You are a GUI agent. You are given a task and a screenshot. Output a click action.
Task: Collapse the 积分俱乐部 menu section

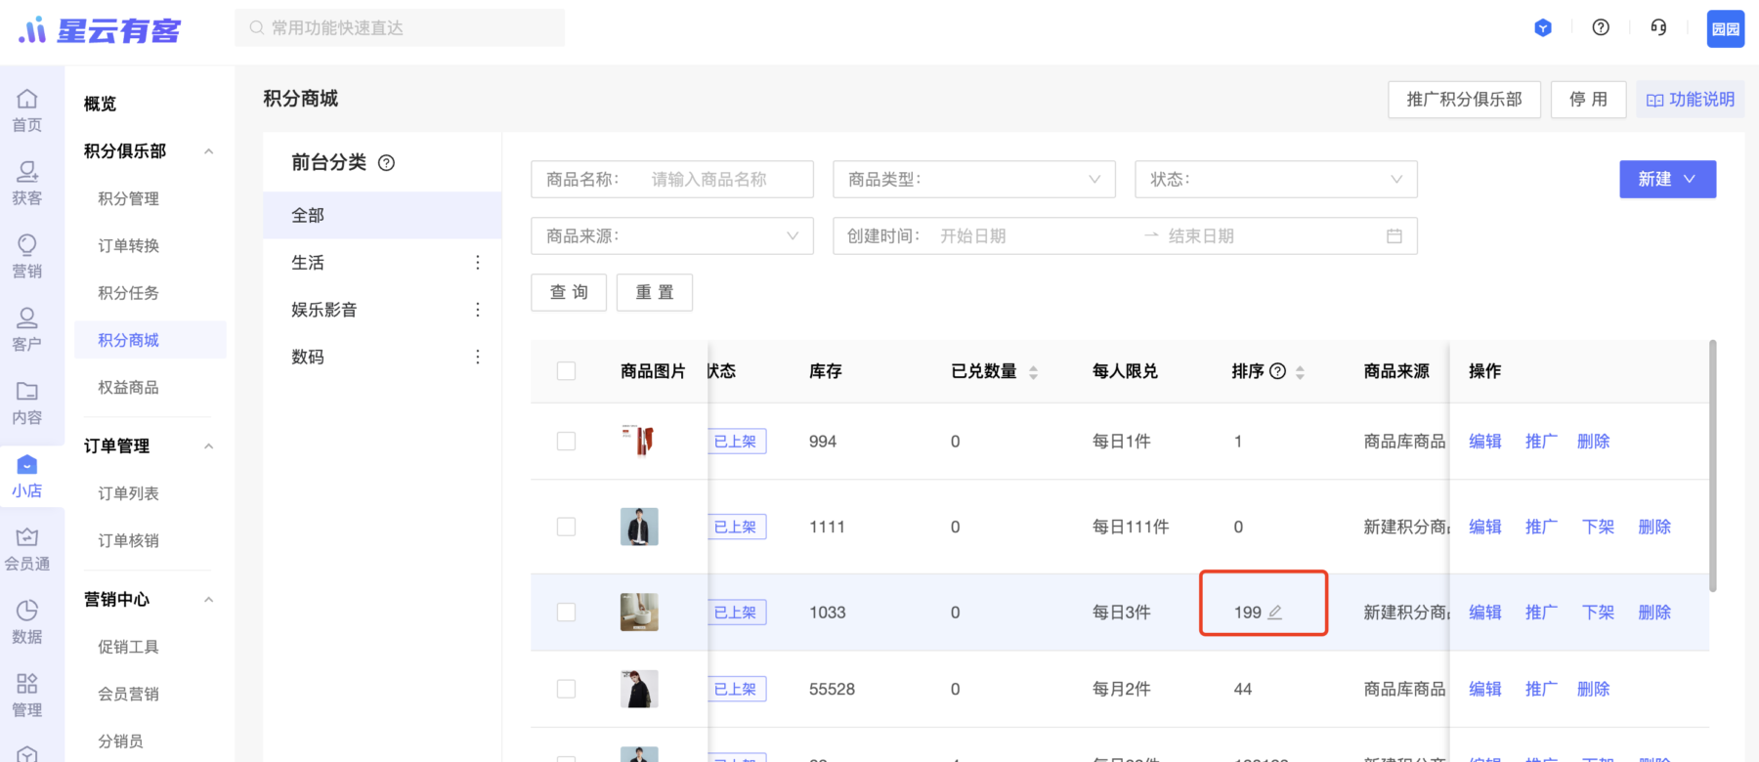pyautogui.click(x=208, y=151)
